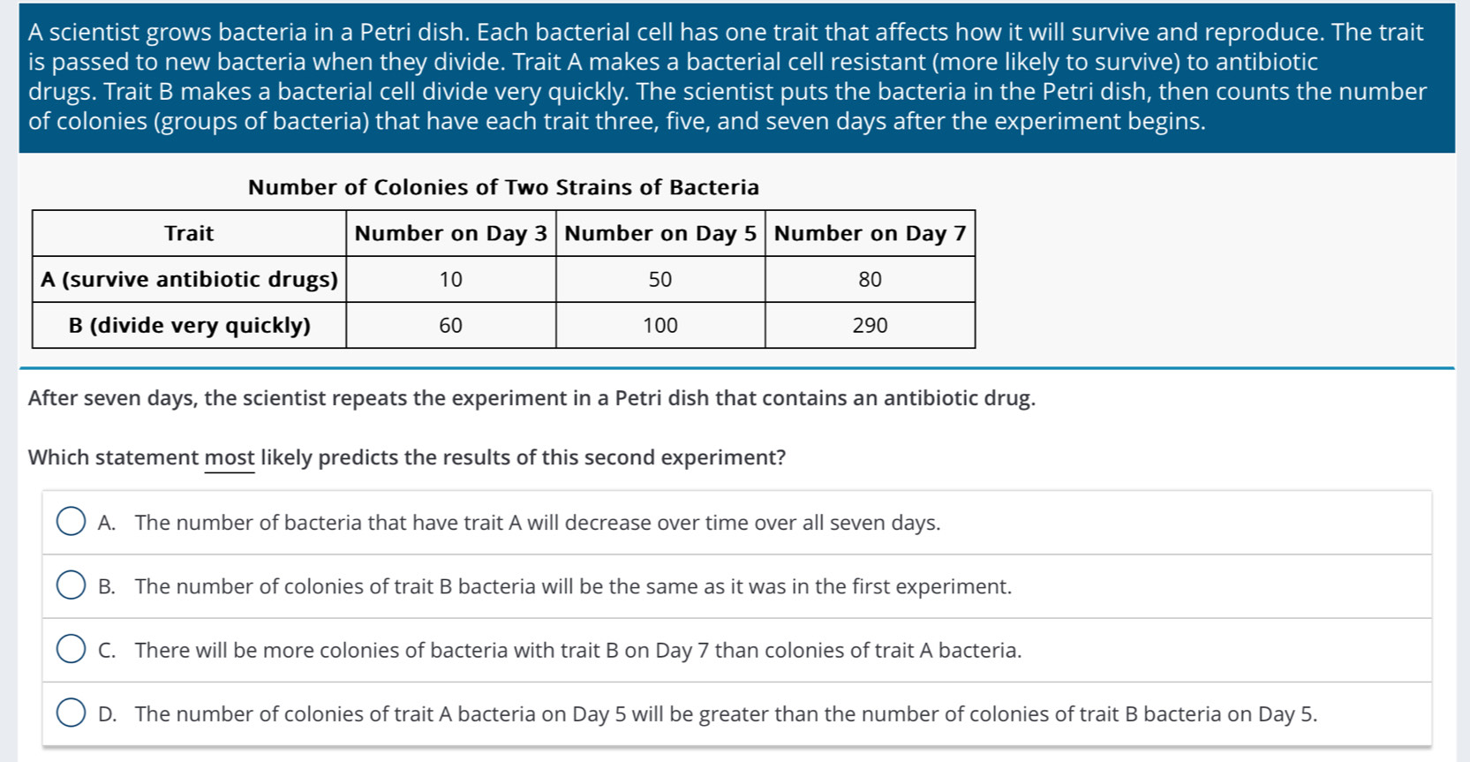The height and width of the screenshot is (762, 1470).
Task: Click the 'Number on Day 7' header
Action: (x=871, y=233)
